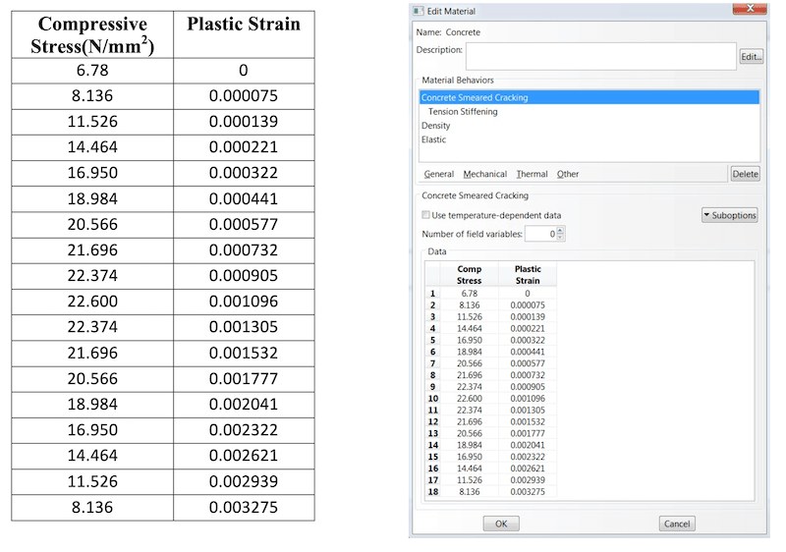Open the Mechanical menu
Image resolution: width=786 pixels, height=552 pixels.
click(484, 174)
